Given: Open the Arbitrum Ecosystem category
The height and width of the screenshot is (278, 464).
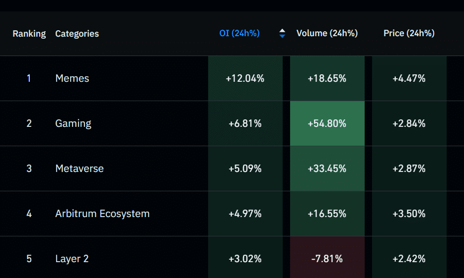Looking at the screenshot, I should (x=102, y=214).
